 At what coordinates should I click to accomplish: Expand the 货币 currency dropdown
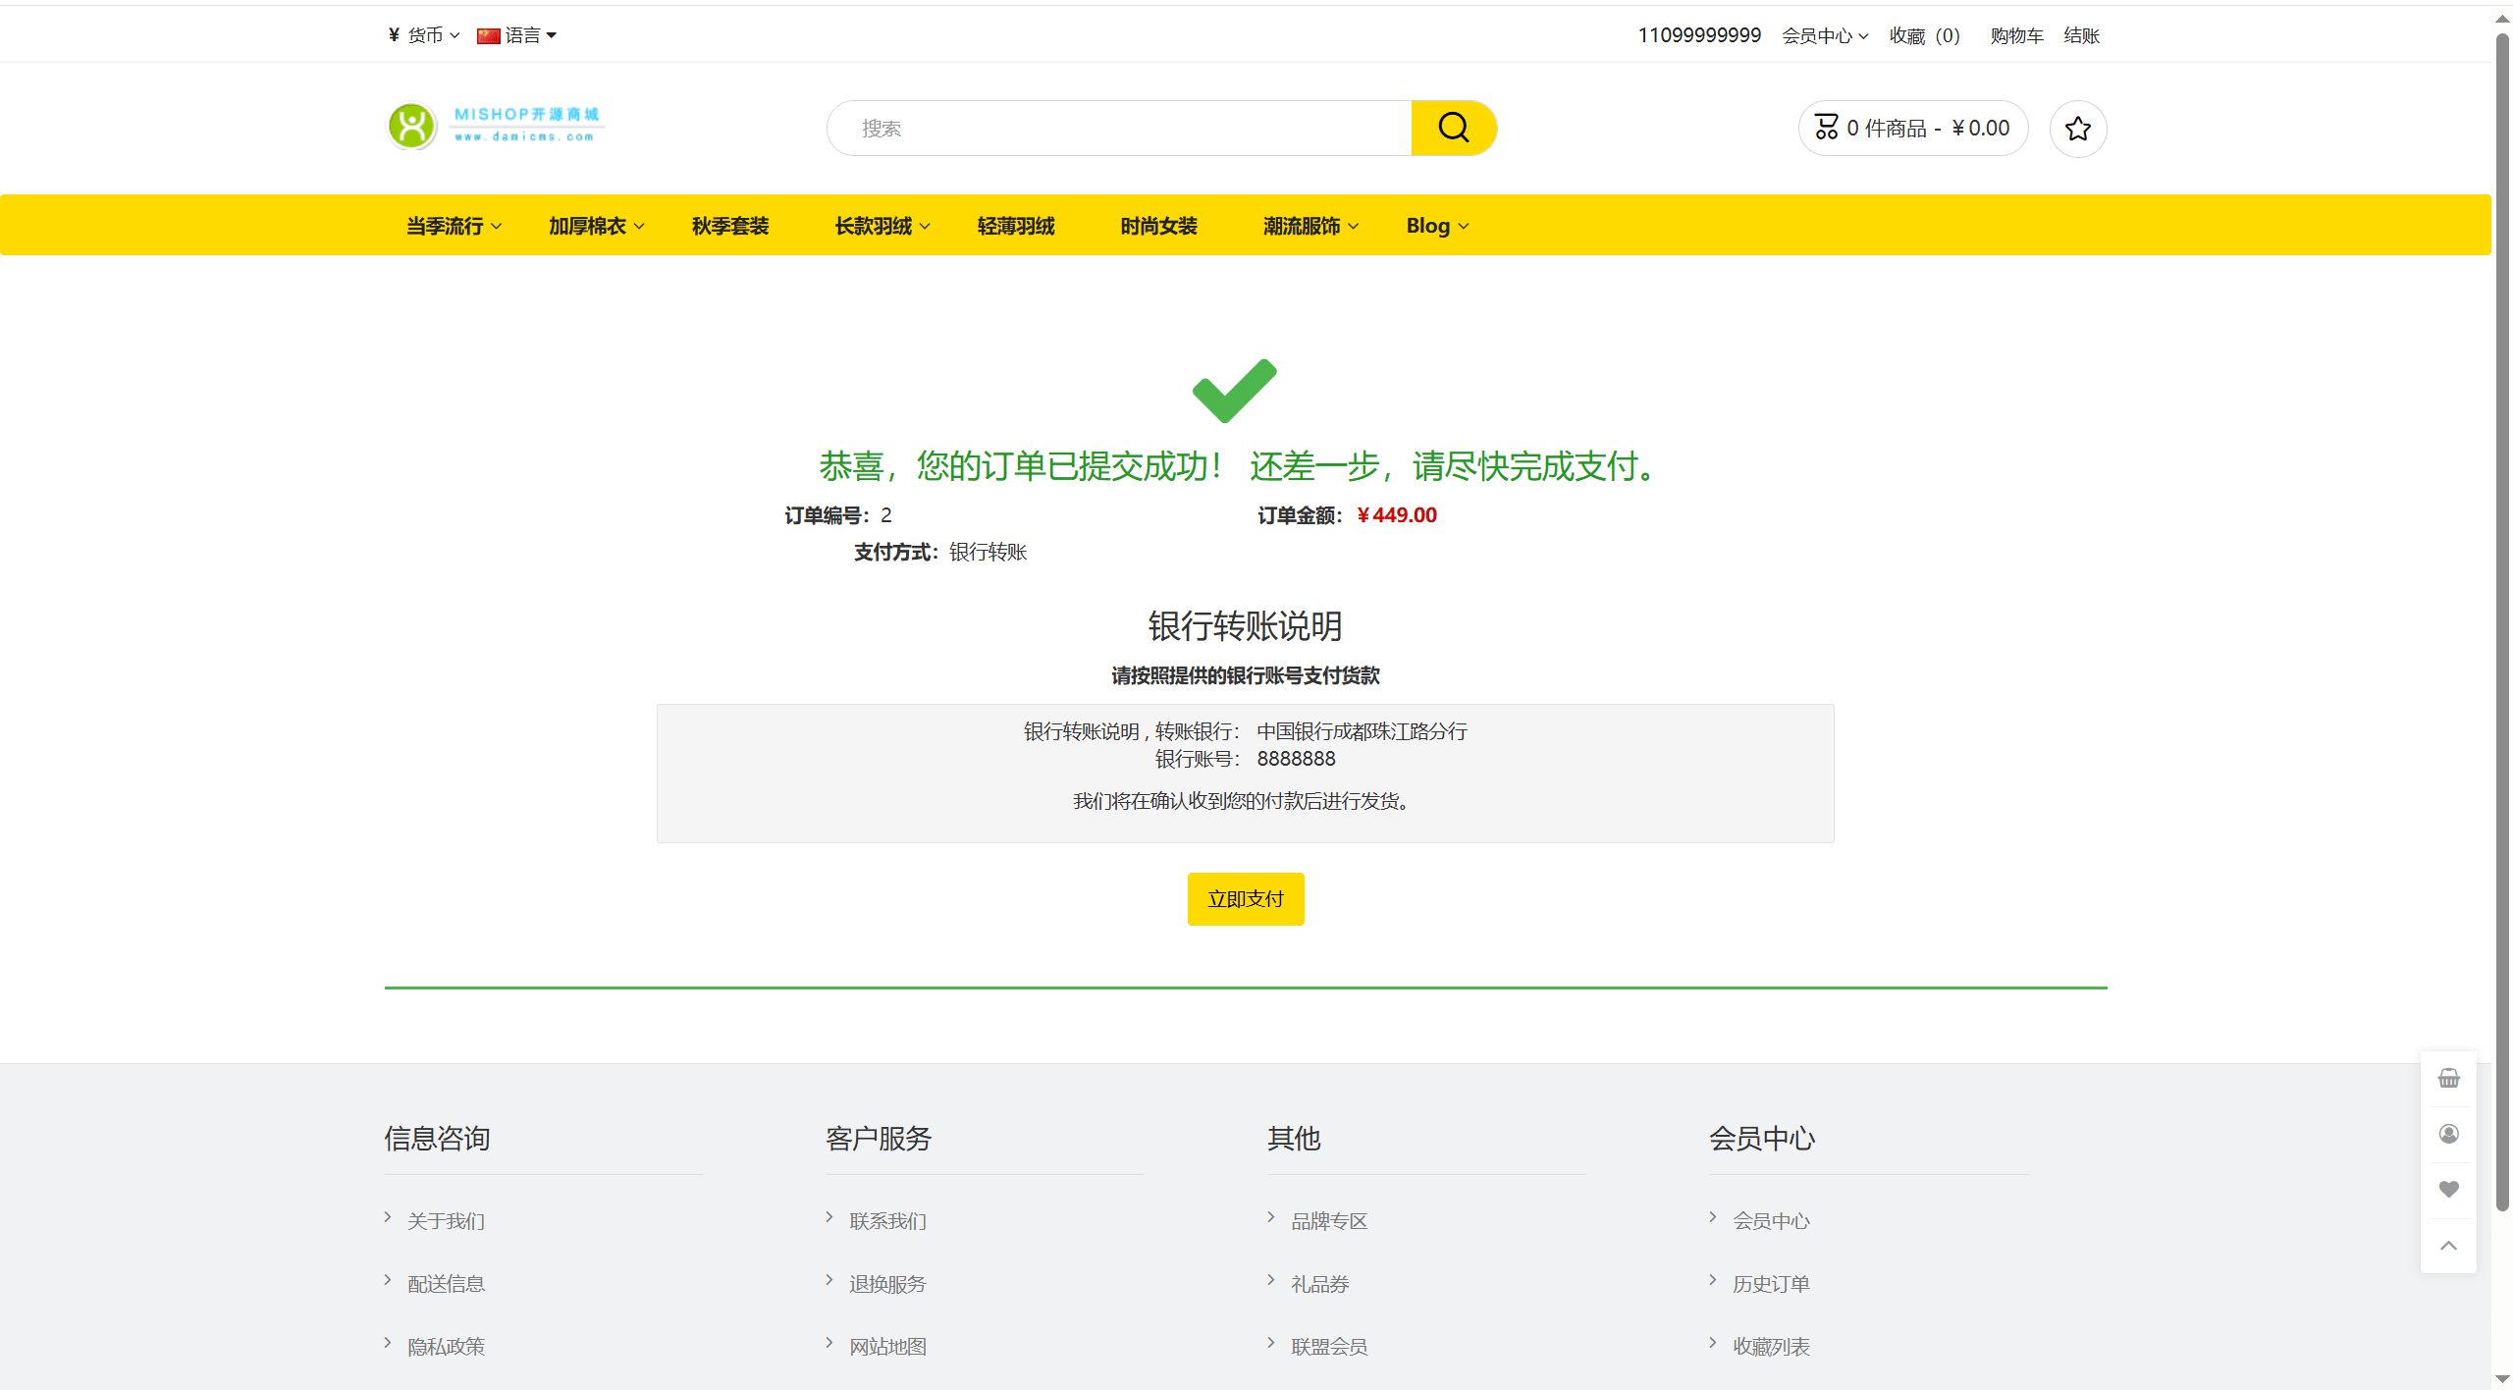tap(423, 35)
